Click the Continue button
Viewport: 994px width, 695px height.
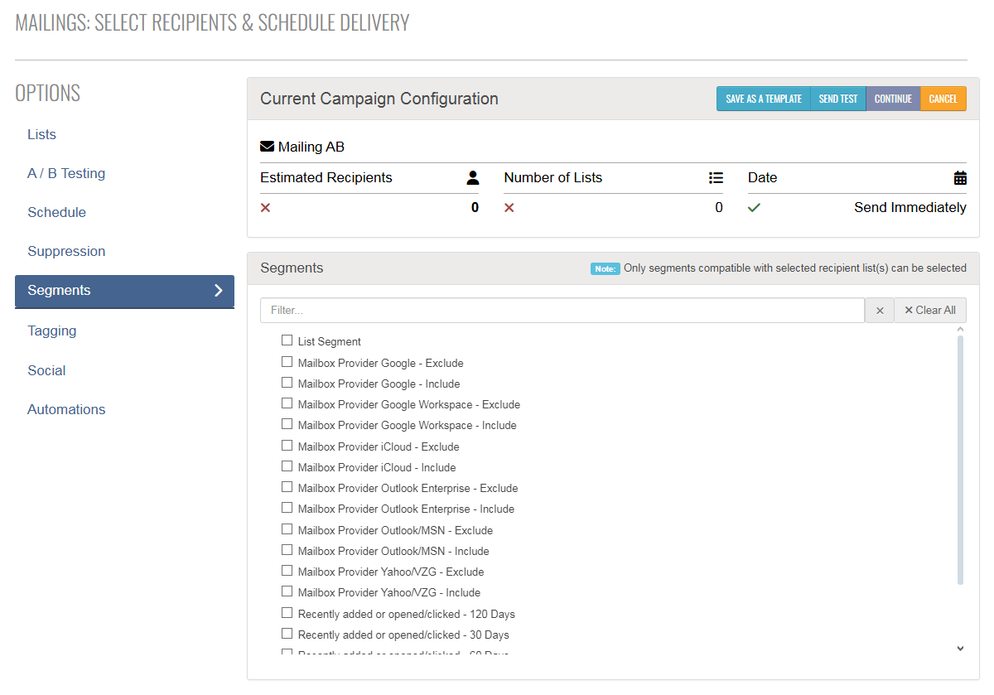(x=893, y=99)
